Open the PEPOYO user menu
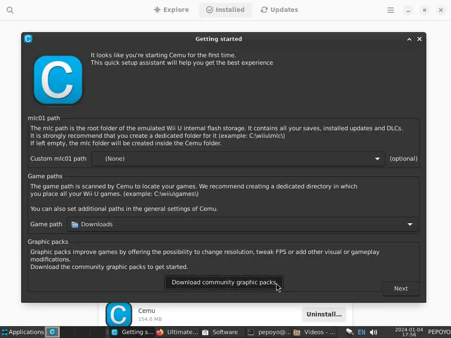This screenshot has height=338, width=451. click(439, 332)
